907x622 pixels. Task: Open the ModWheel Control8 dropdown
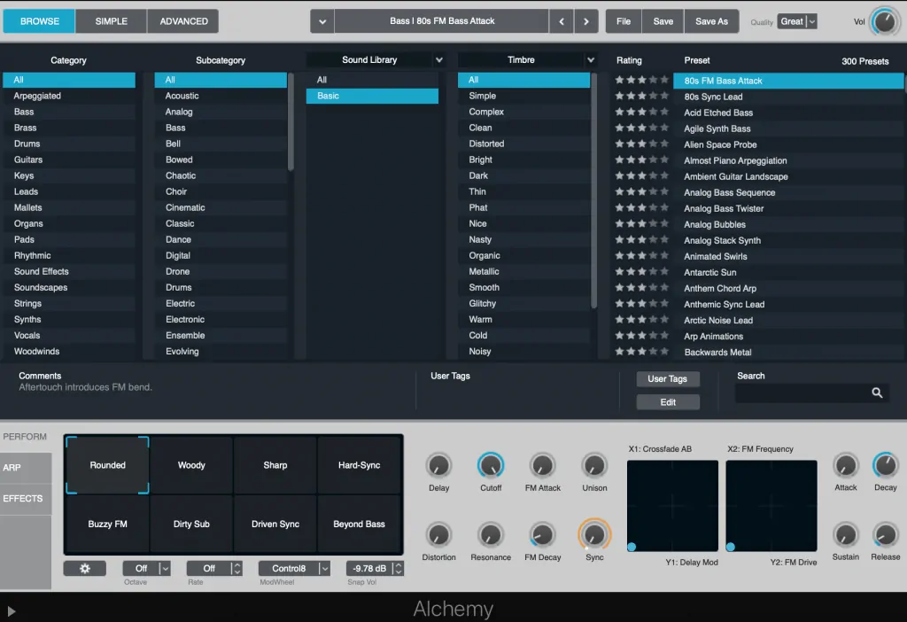click(294, 568)
